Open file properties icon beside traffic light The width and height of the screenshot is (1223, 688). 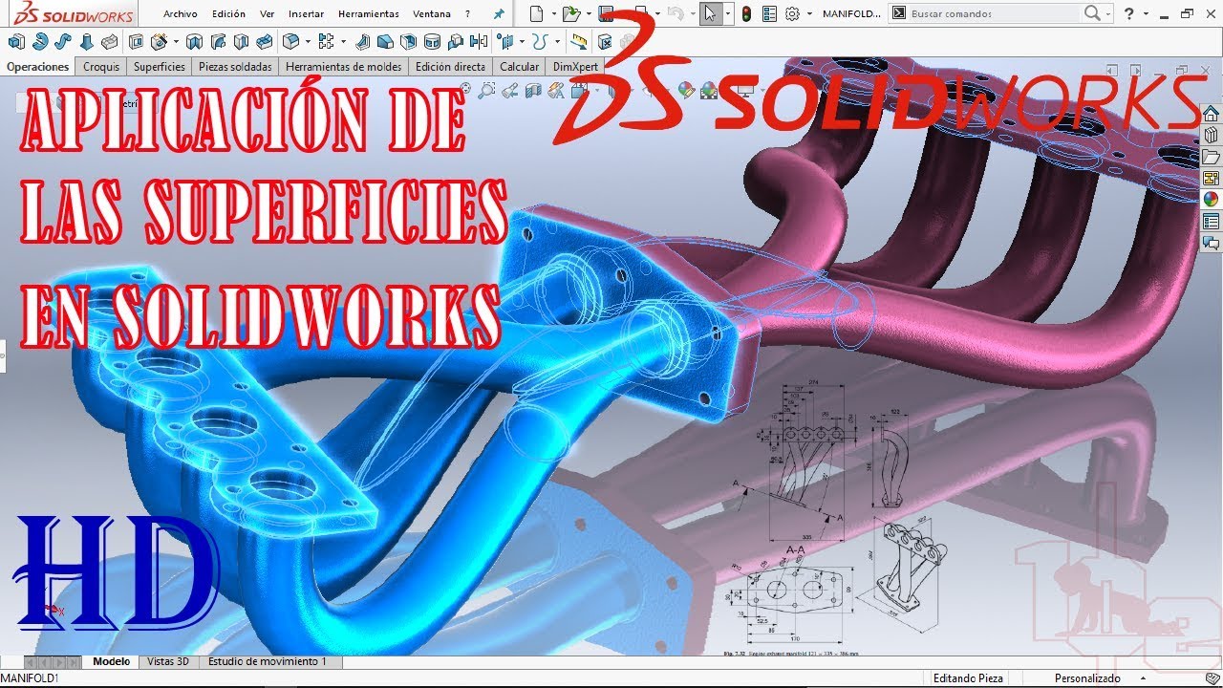click(x=769, y=13)
